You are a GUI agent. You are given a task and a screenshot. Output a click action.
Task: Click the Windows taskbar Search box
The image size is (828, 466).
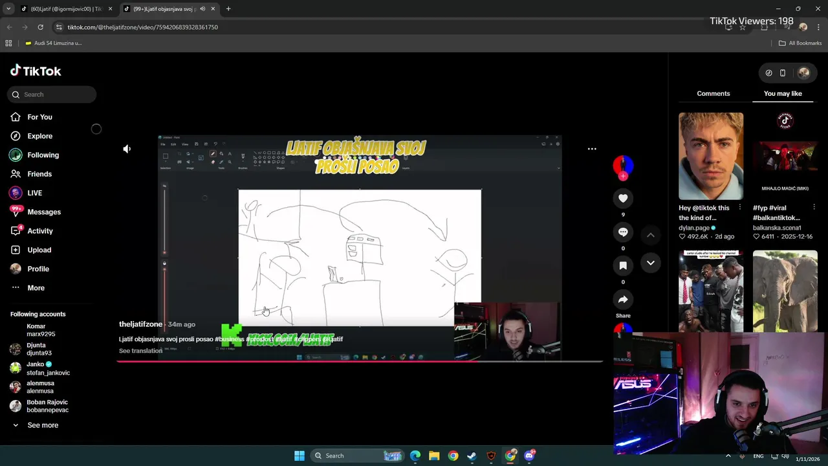pyautogui.click(x=358, y=456)
